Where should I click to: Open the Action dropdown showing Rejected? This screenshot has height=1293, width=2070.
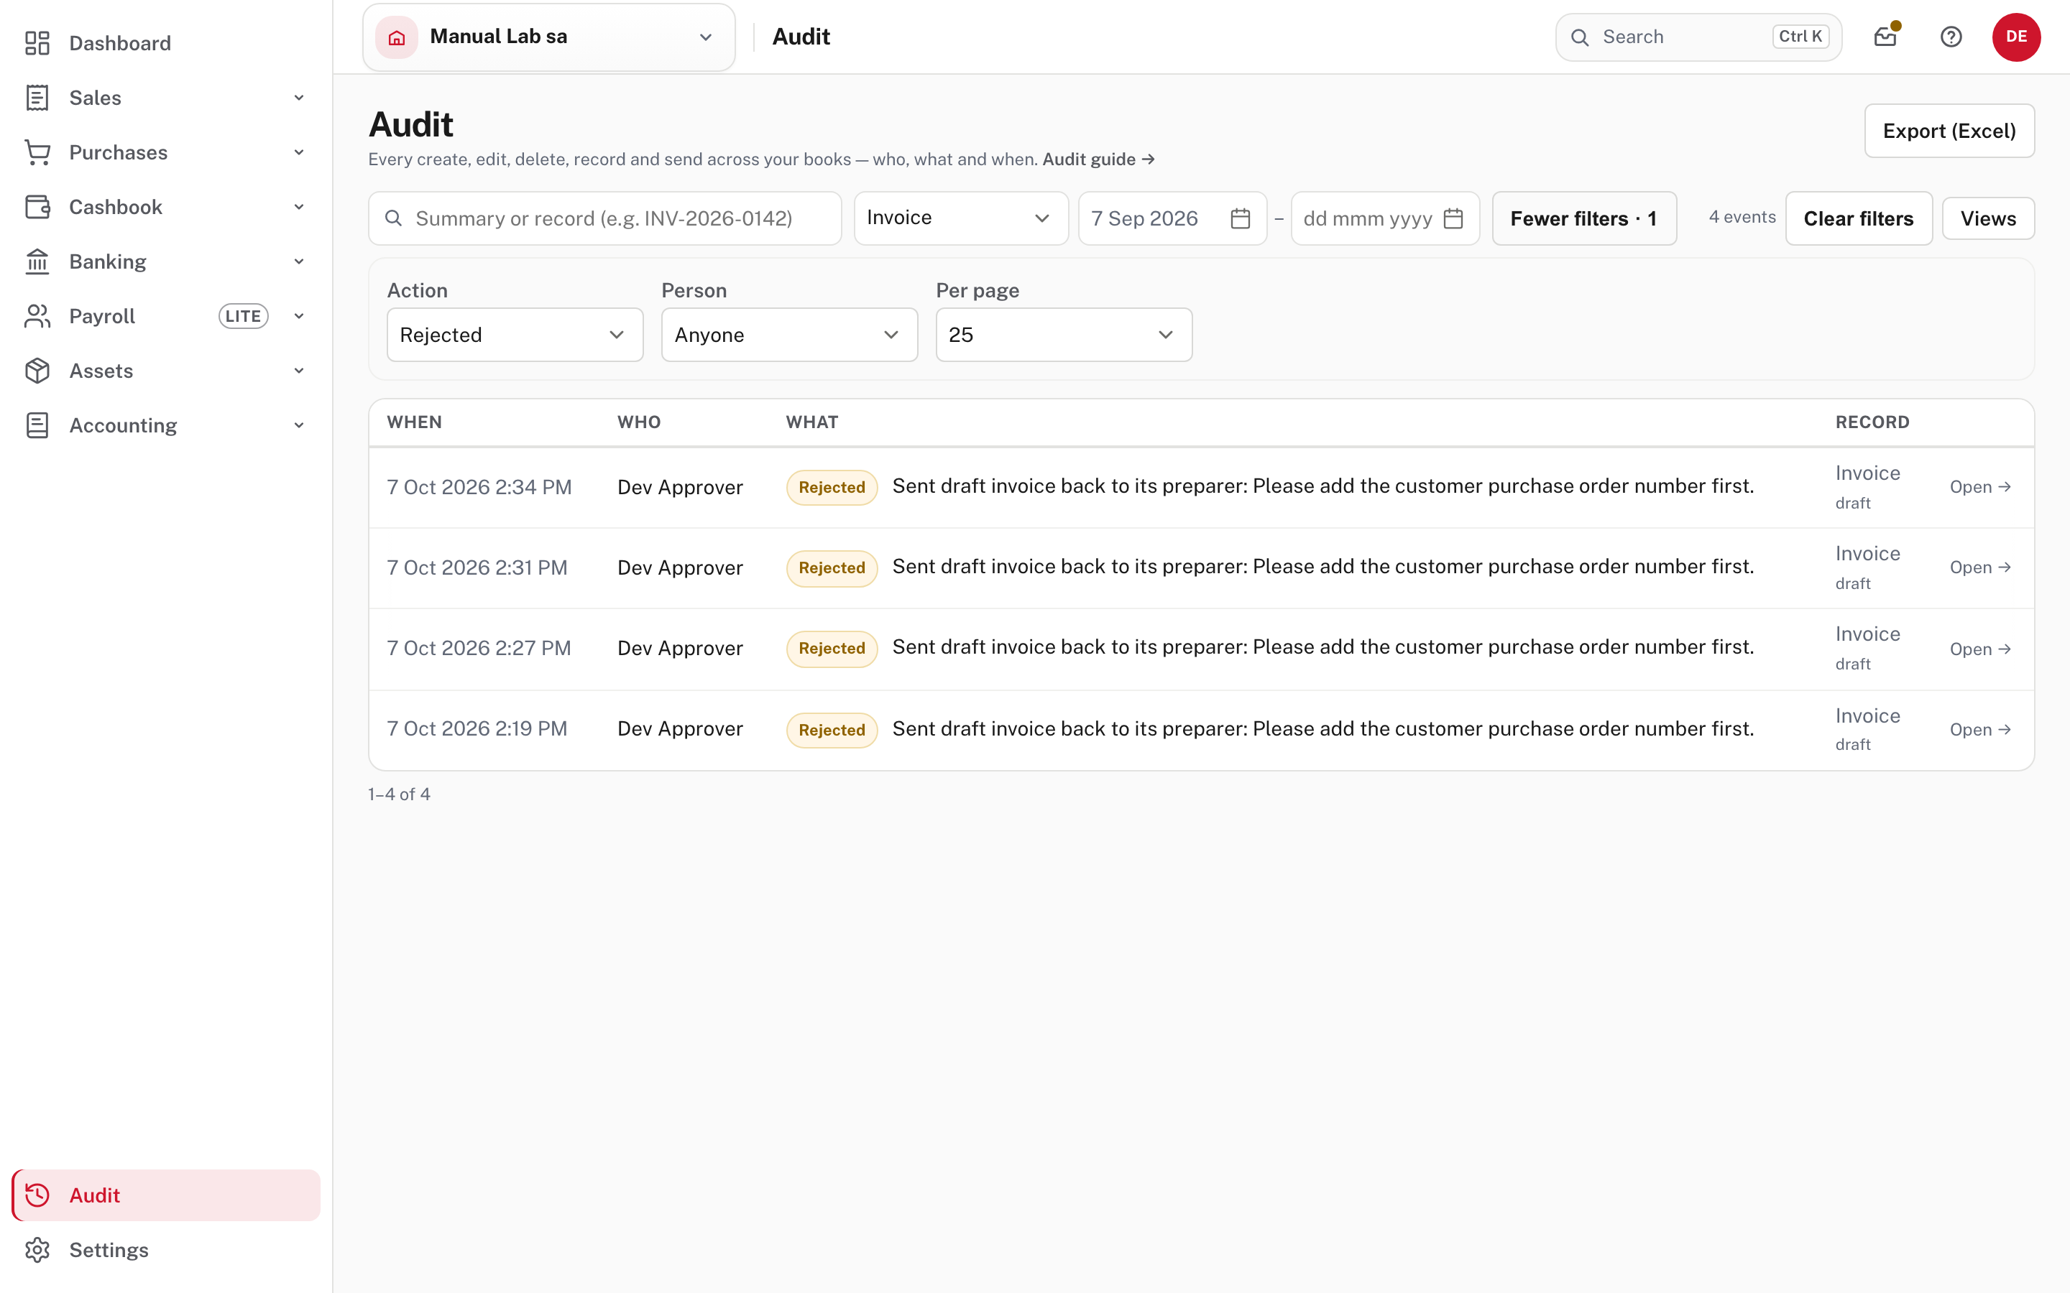pyautogui.click(x=515, y=334)
